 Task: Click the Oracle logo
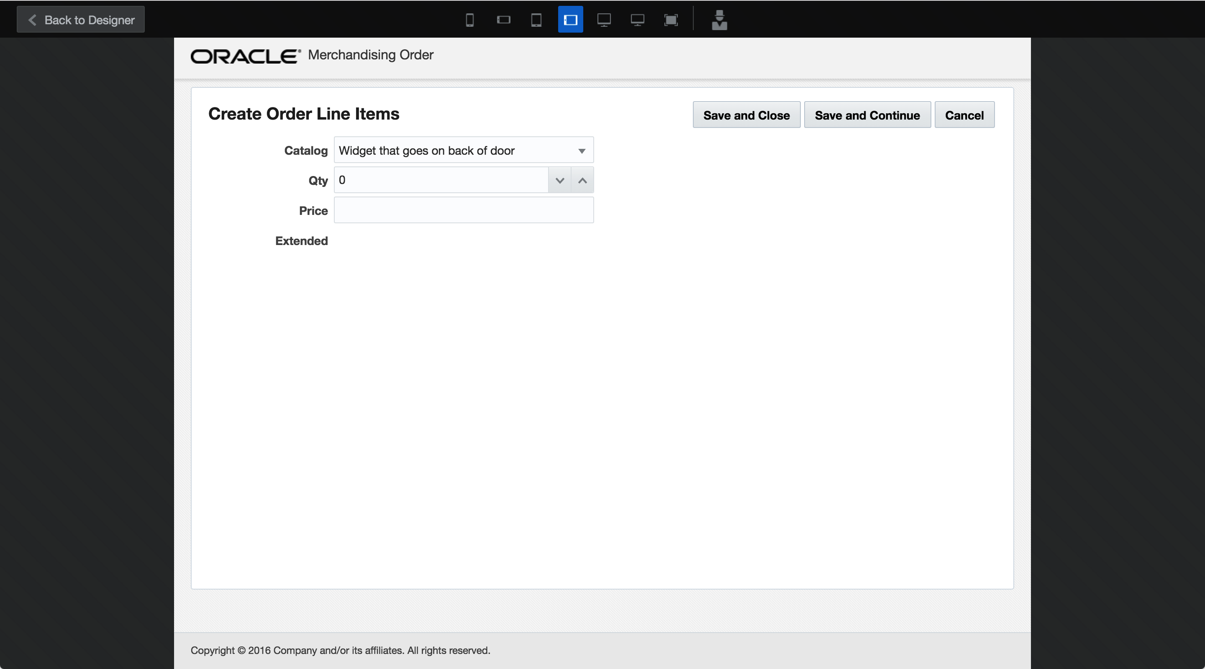tap(246, 56)
